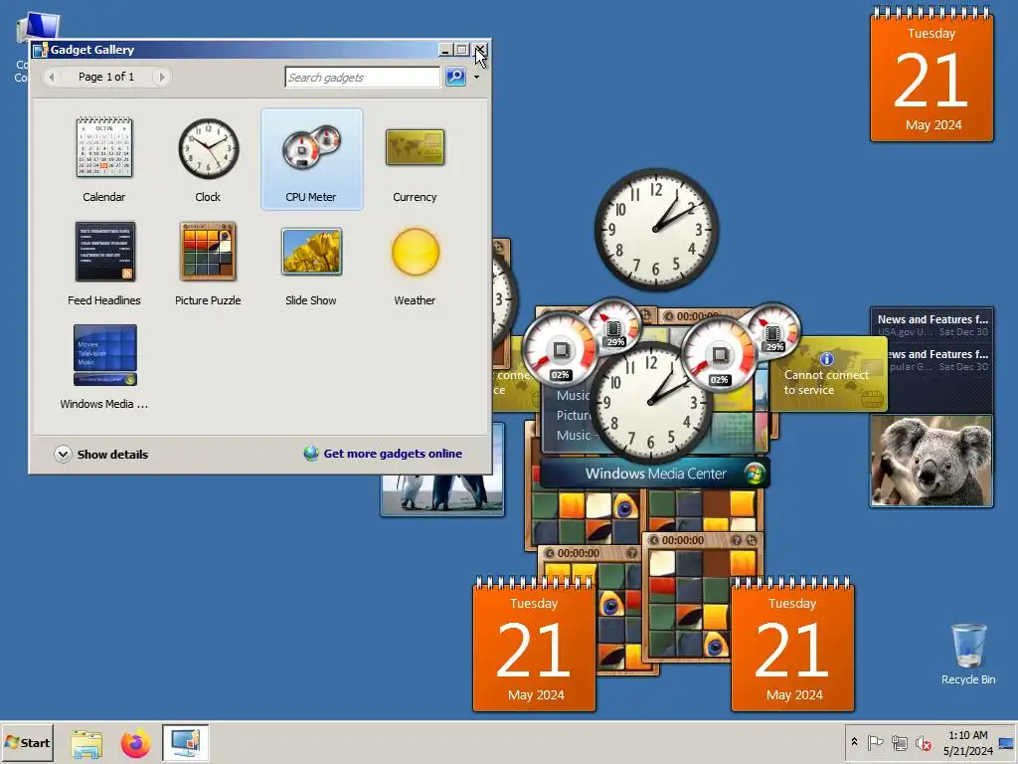Click the Windows Media Center gadget banner
1018x764 pixels.
(x=655, y=474)
